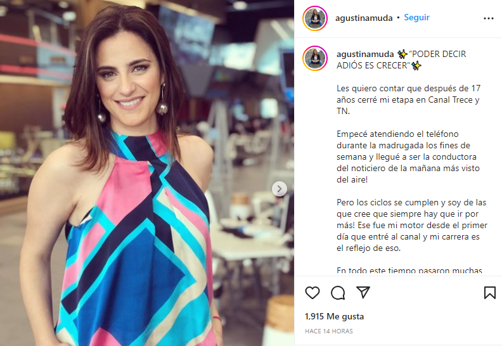Open the avatar beside the caption text
The height and width of the screenshot is (346, 502).
point(315,58)
